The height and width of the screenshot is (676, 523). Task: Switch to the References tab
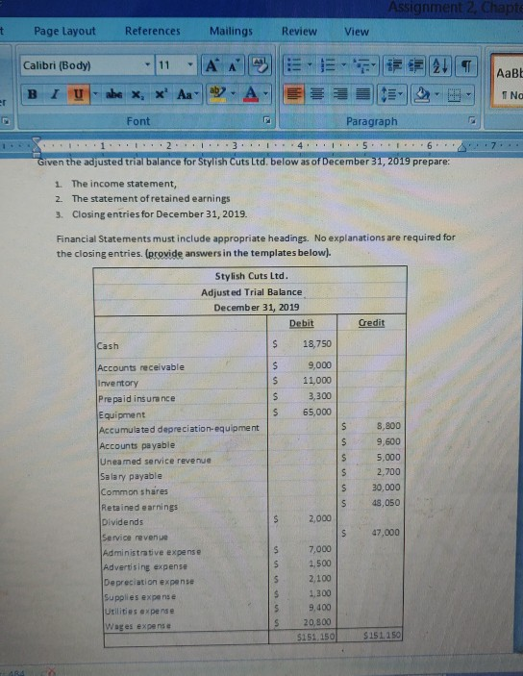point(153,31)
